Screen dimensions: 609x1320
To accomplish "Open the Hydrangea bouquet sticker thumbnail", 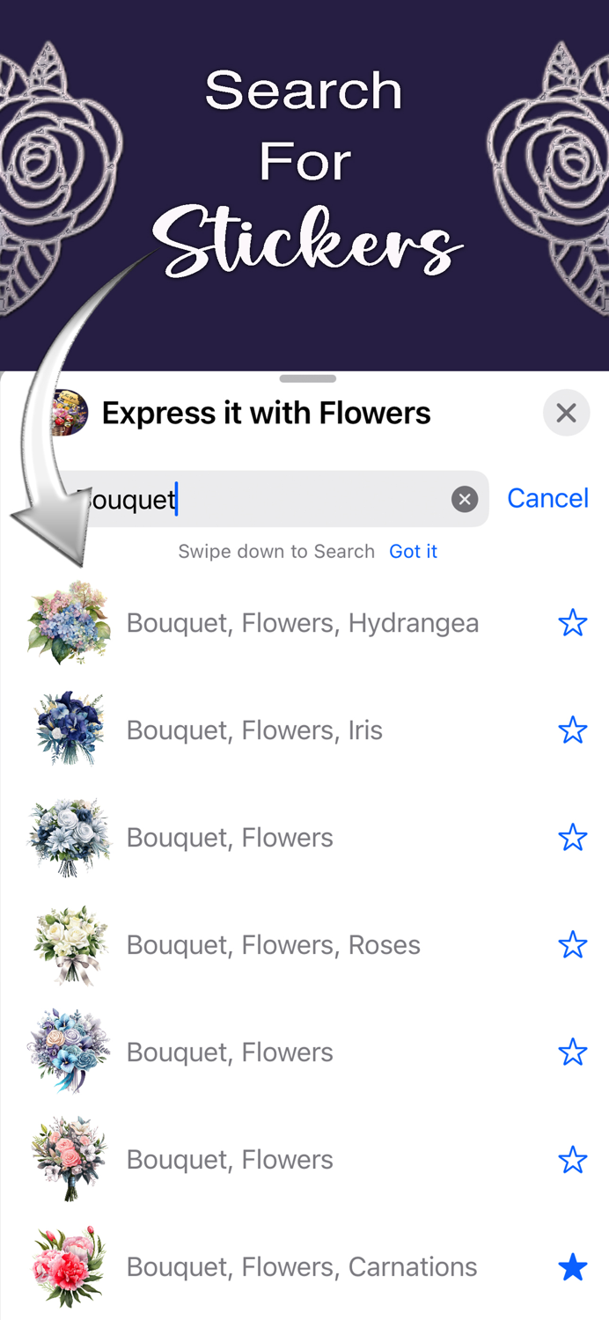I will (69, 622).
